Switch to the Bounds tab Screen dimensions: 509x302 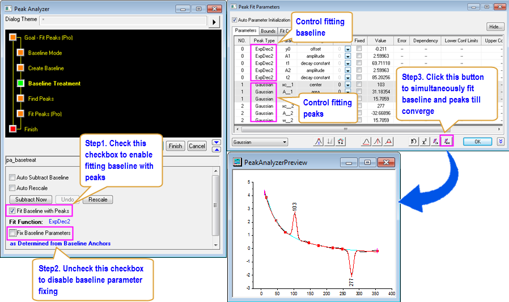[x=269, y=31]
